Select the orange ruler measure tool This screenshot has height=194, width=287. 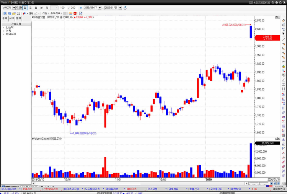pyautogui.click(x=284, y=57)
